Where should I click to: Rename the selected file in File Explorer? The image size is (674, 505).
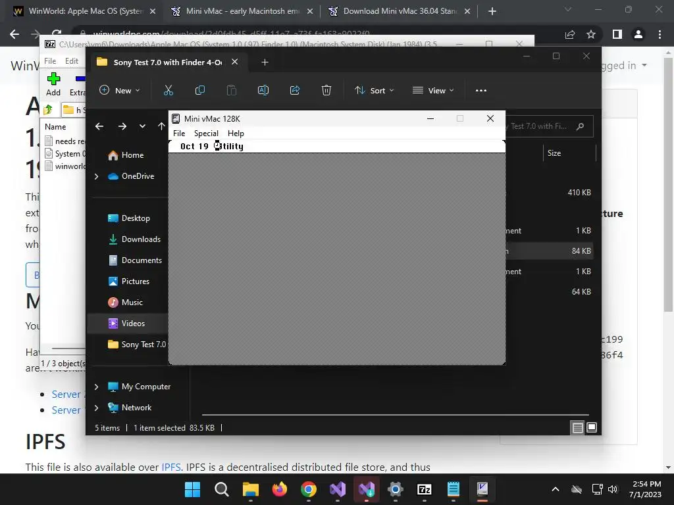tap(263, 91)
